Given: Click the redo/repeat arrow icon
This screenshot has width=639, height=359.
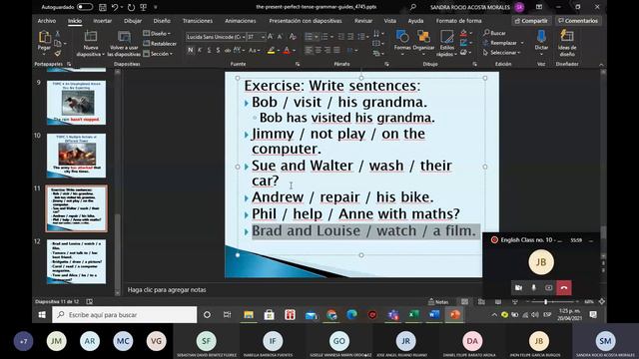Looking at the screenshot, I should click(x=131, y=7).
